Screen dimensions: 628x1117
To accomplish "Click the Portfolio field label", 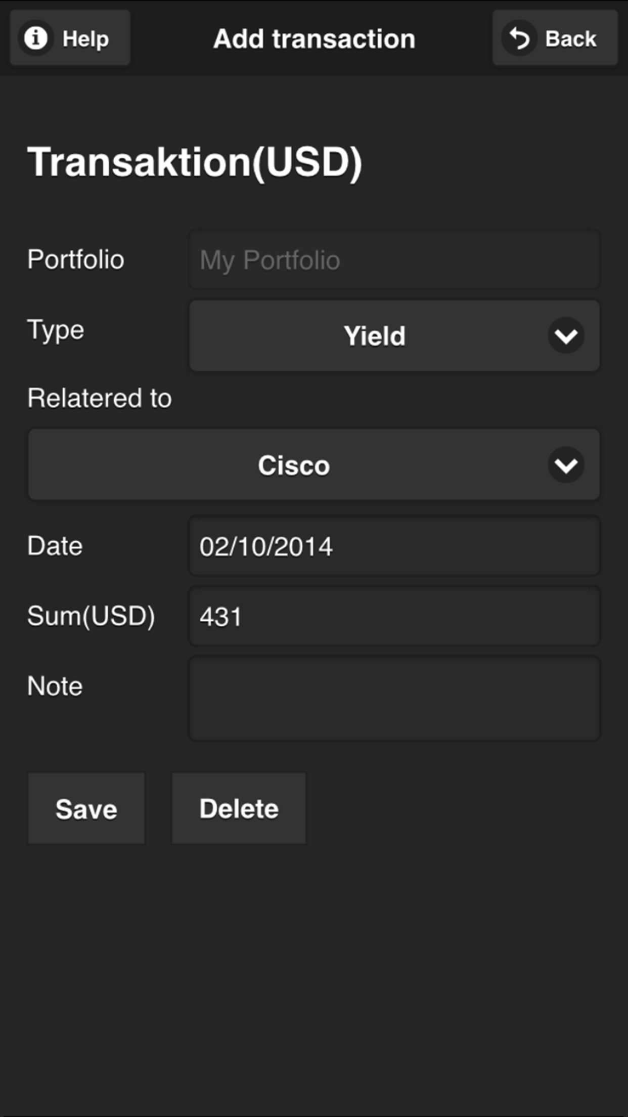I will click(x=76, y=260).
